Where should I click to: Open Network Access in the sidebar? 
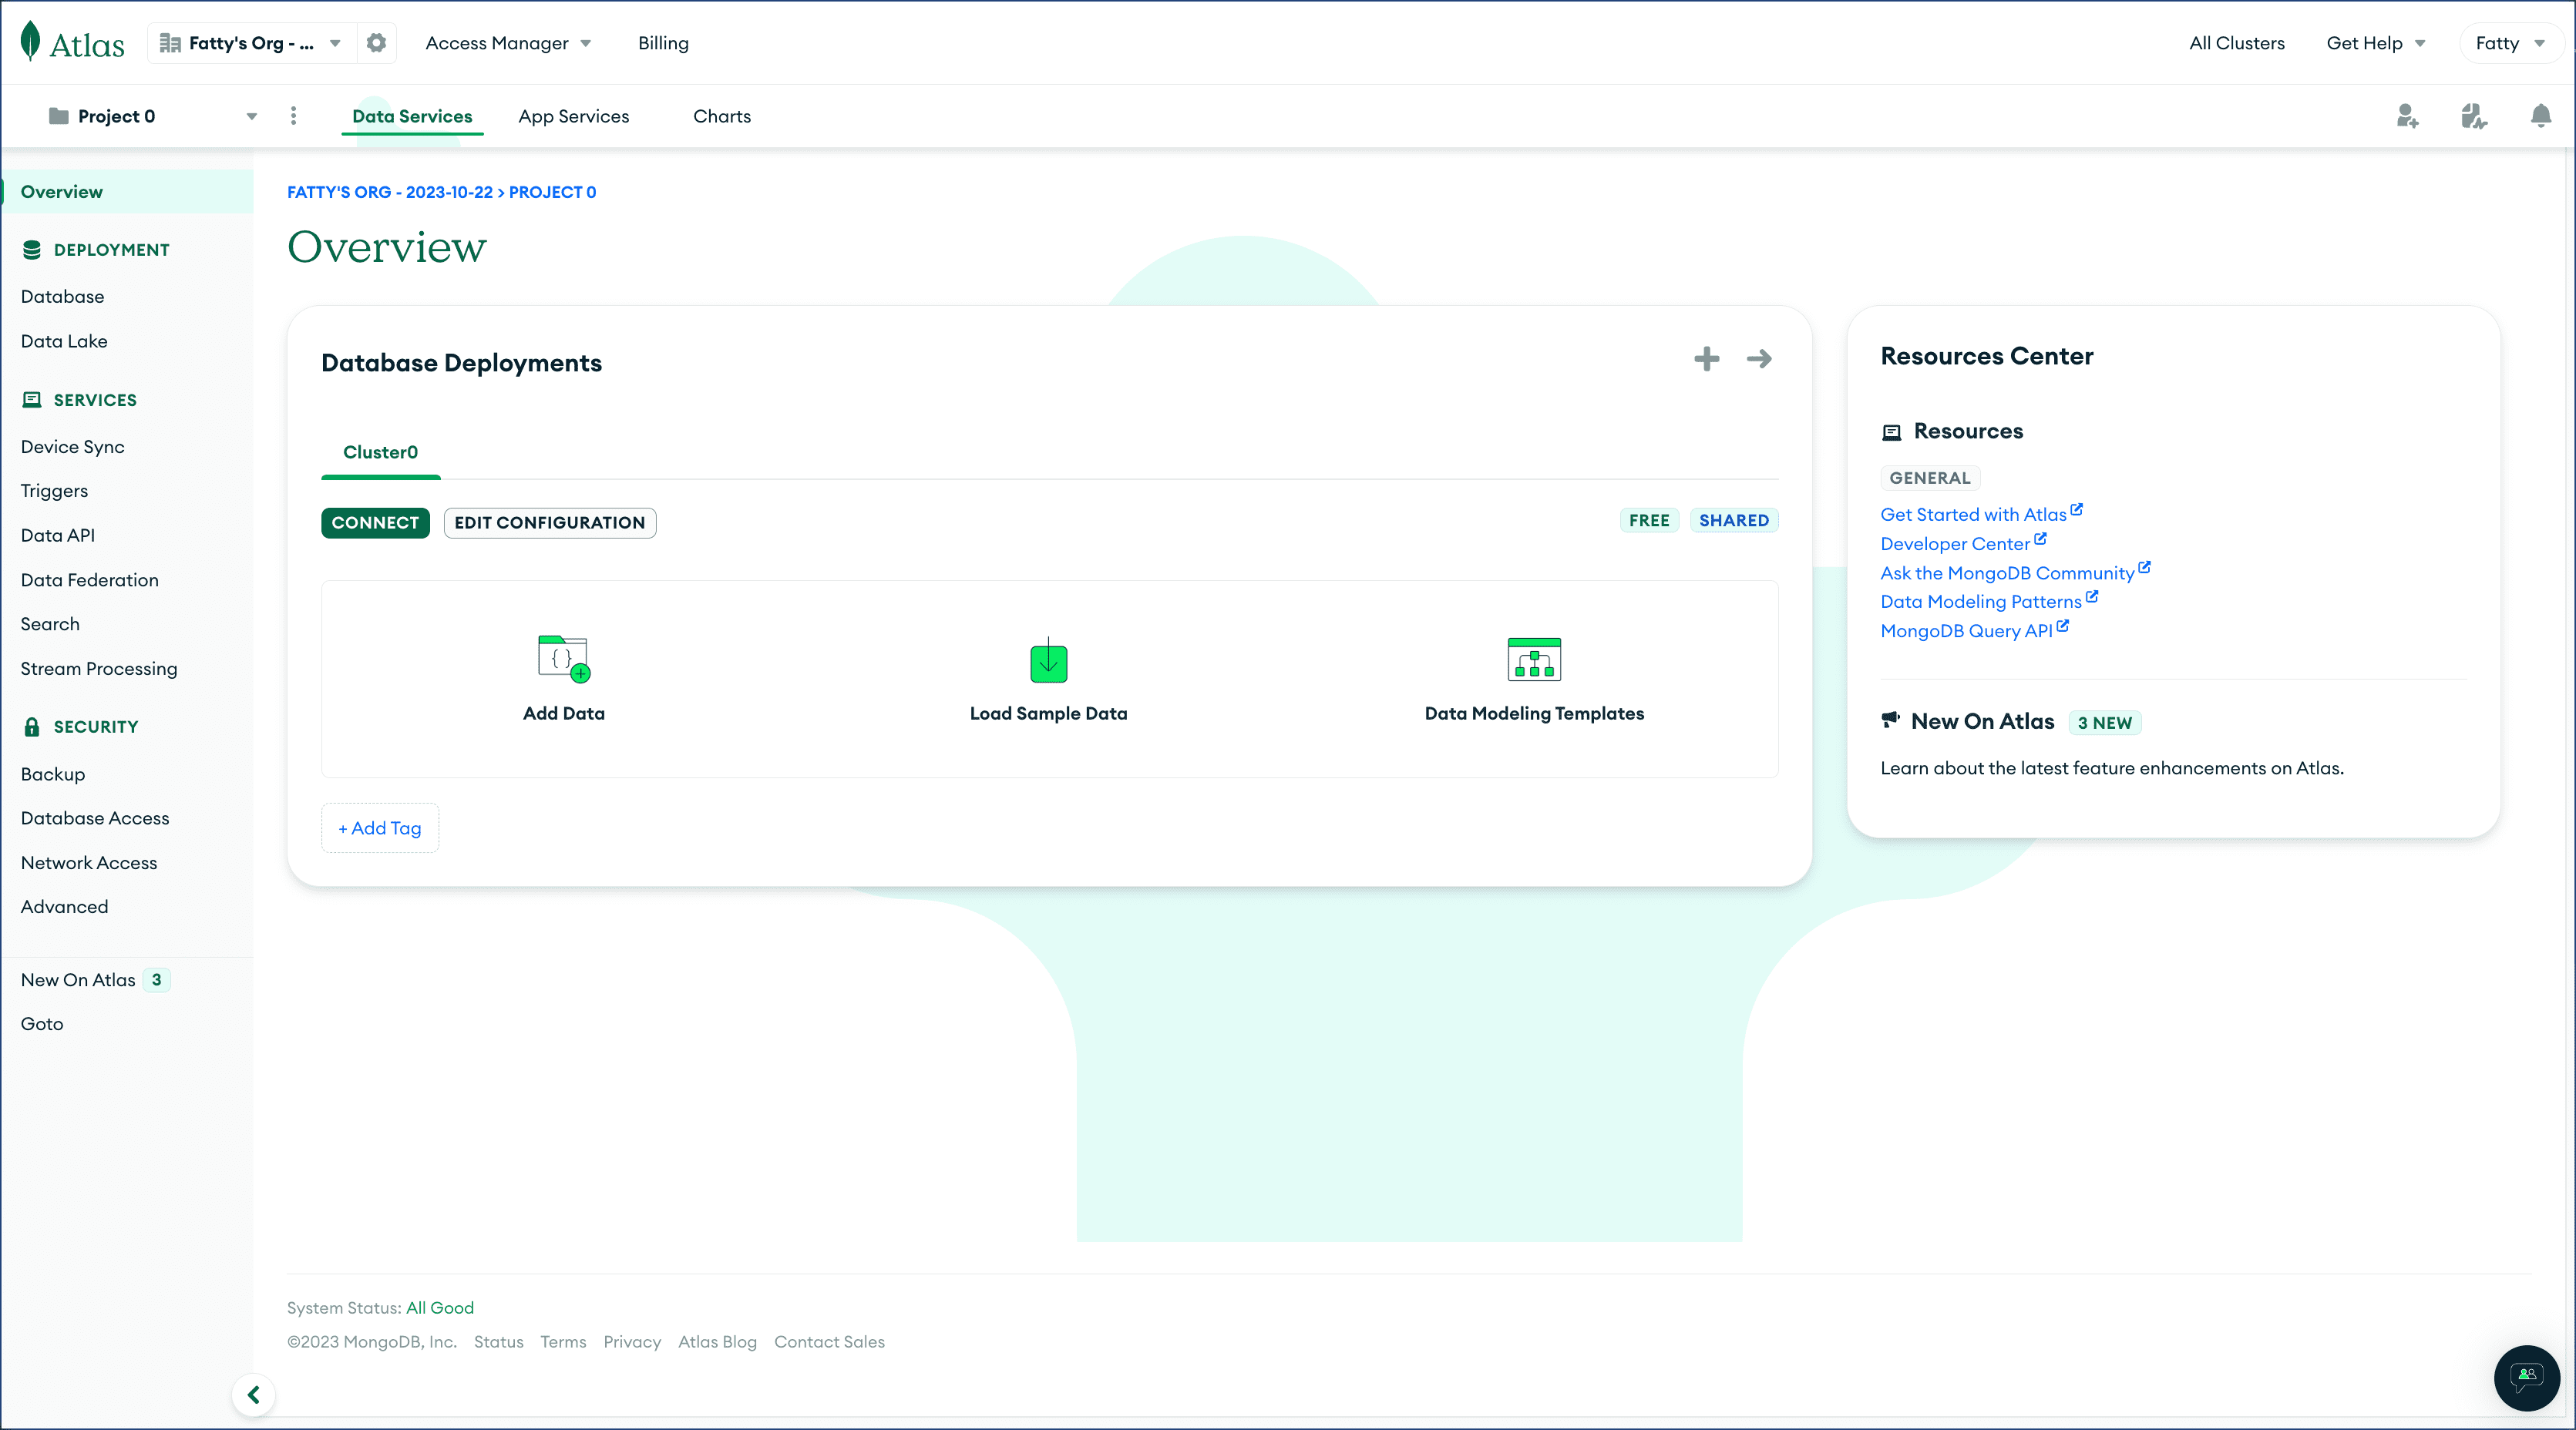[x=89, y=862]
